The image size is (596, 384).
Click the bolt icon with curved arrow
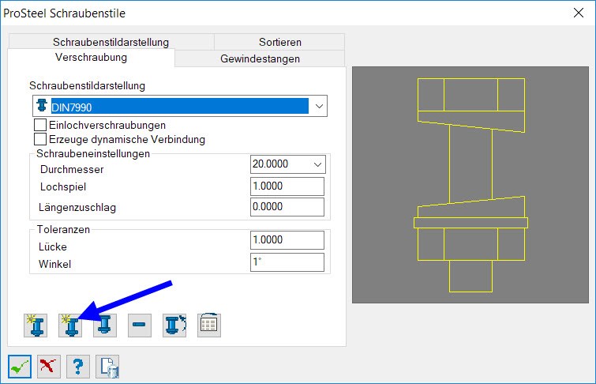pyautogui.click(x=174, y=326)
